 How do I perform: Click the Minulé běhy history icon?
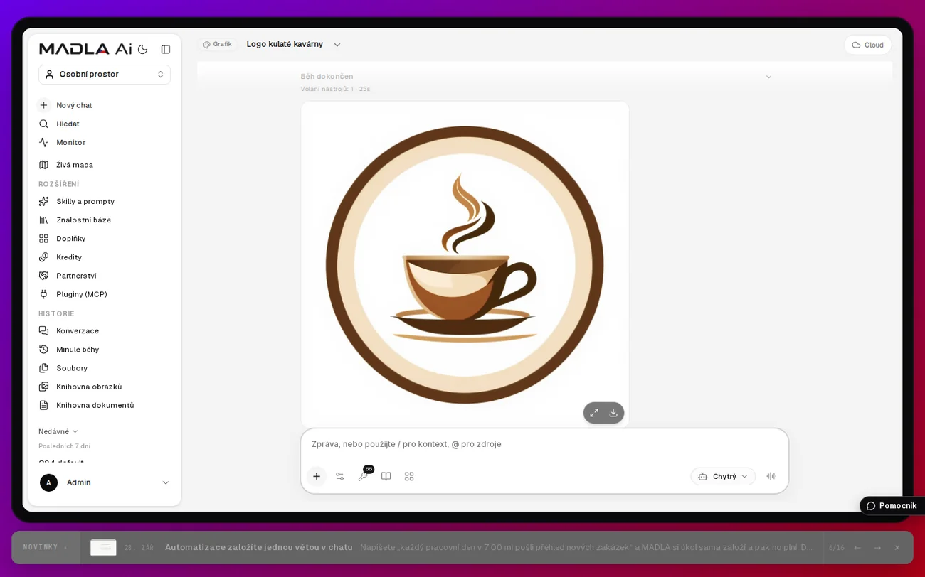pyautogui.click(x=43, y=350)
